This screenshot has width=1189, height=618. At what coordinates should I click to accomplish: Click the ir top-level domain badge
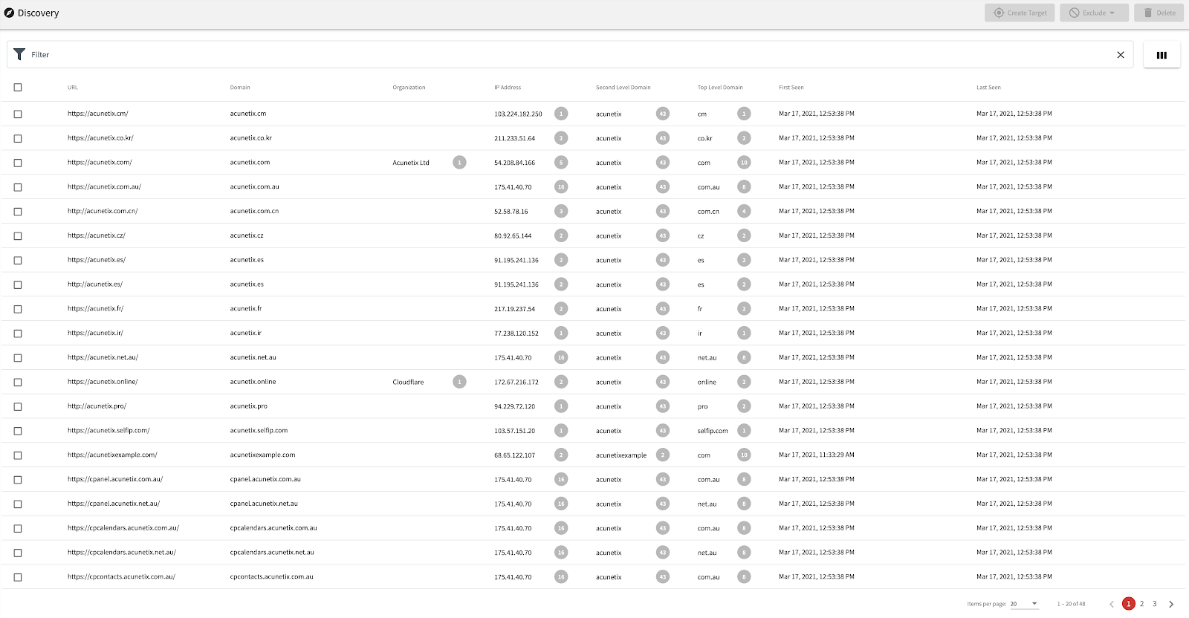(x=744, y=334)
